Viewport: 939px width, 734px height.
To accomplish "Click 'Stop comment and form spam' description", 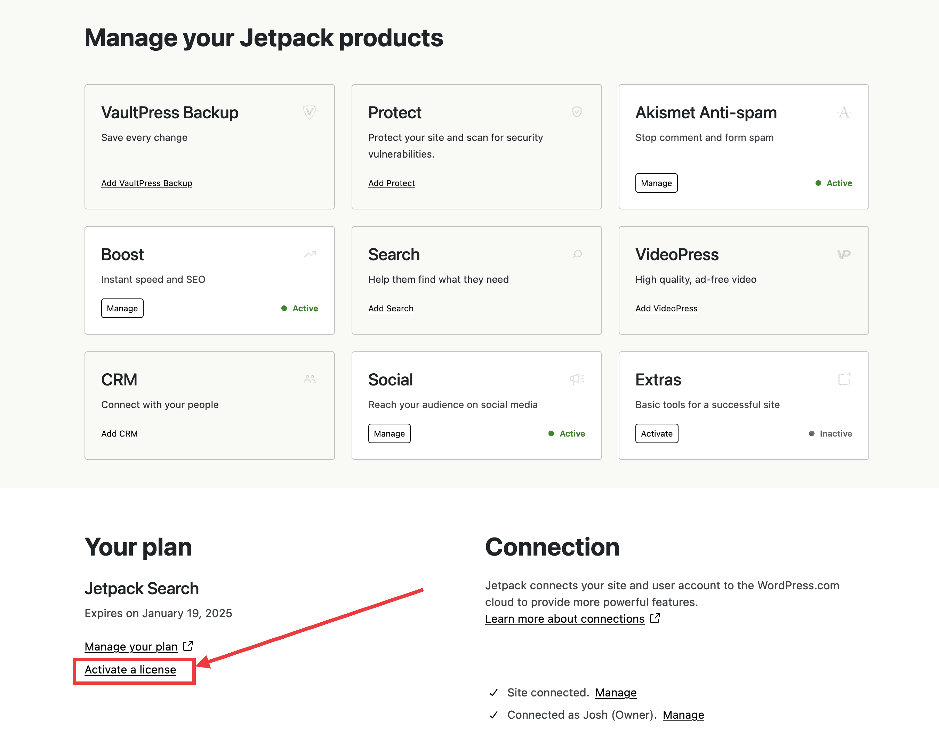I will point(704,138).
